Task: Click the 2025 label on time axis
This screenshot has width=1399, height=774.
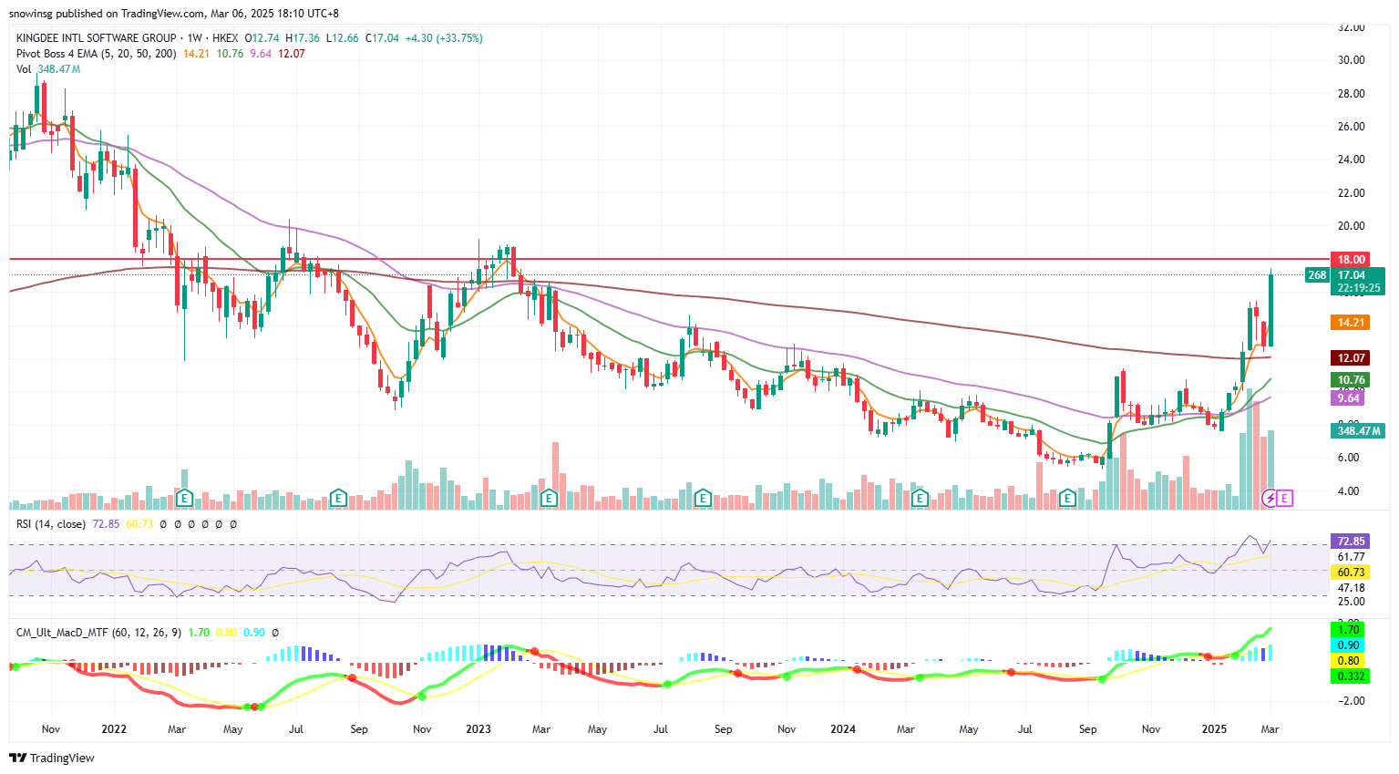Action: 1214,729
